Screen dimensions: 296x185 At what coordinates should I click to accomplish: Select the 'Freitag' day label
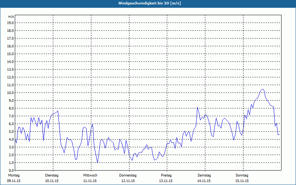166,175
